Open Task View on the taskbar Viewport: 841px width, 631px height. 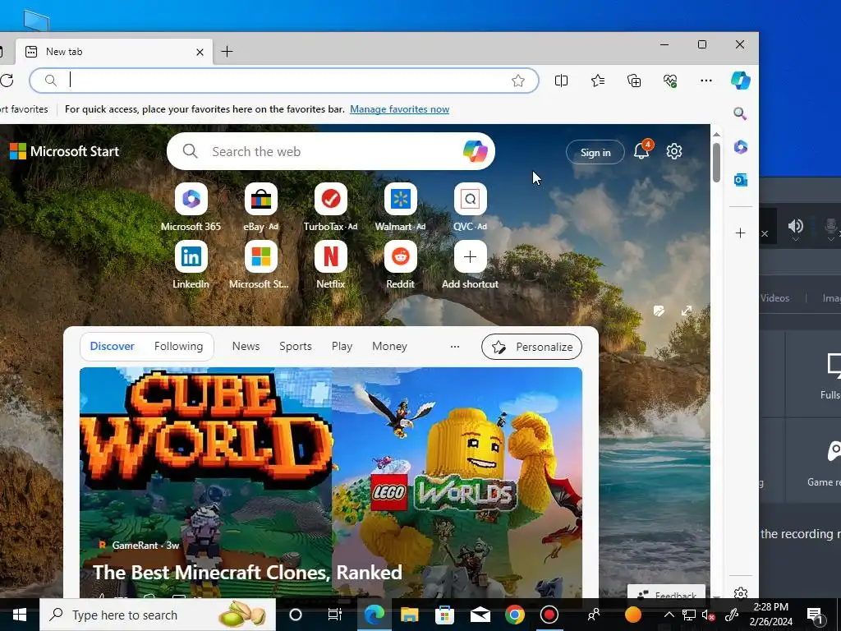click(x=334, y=615)
